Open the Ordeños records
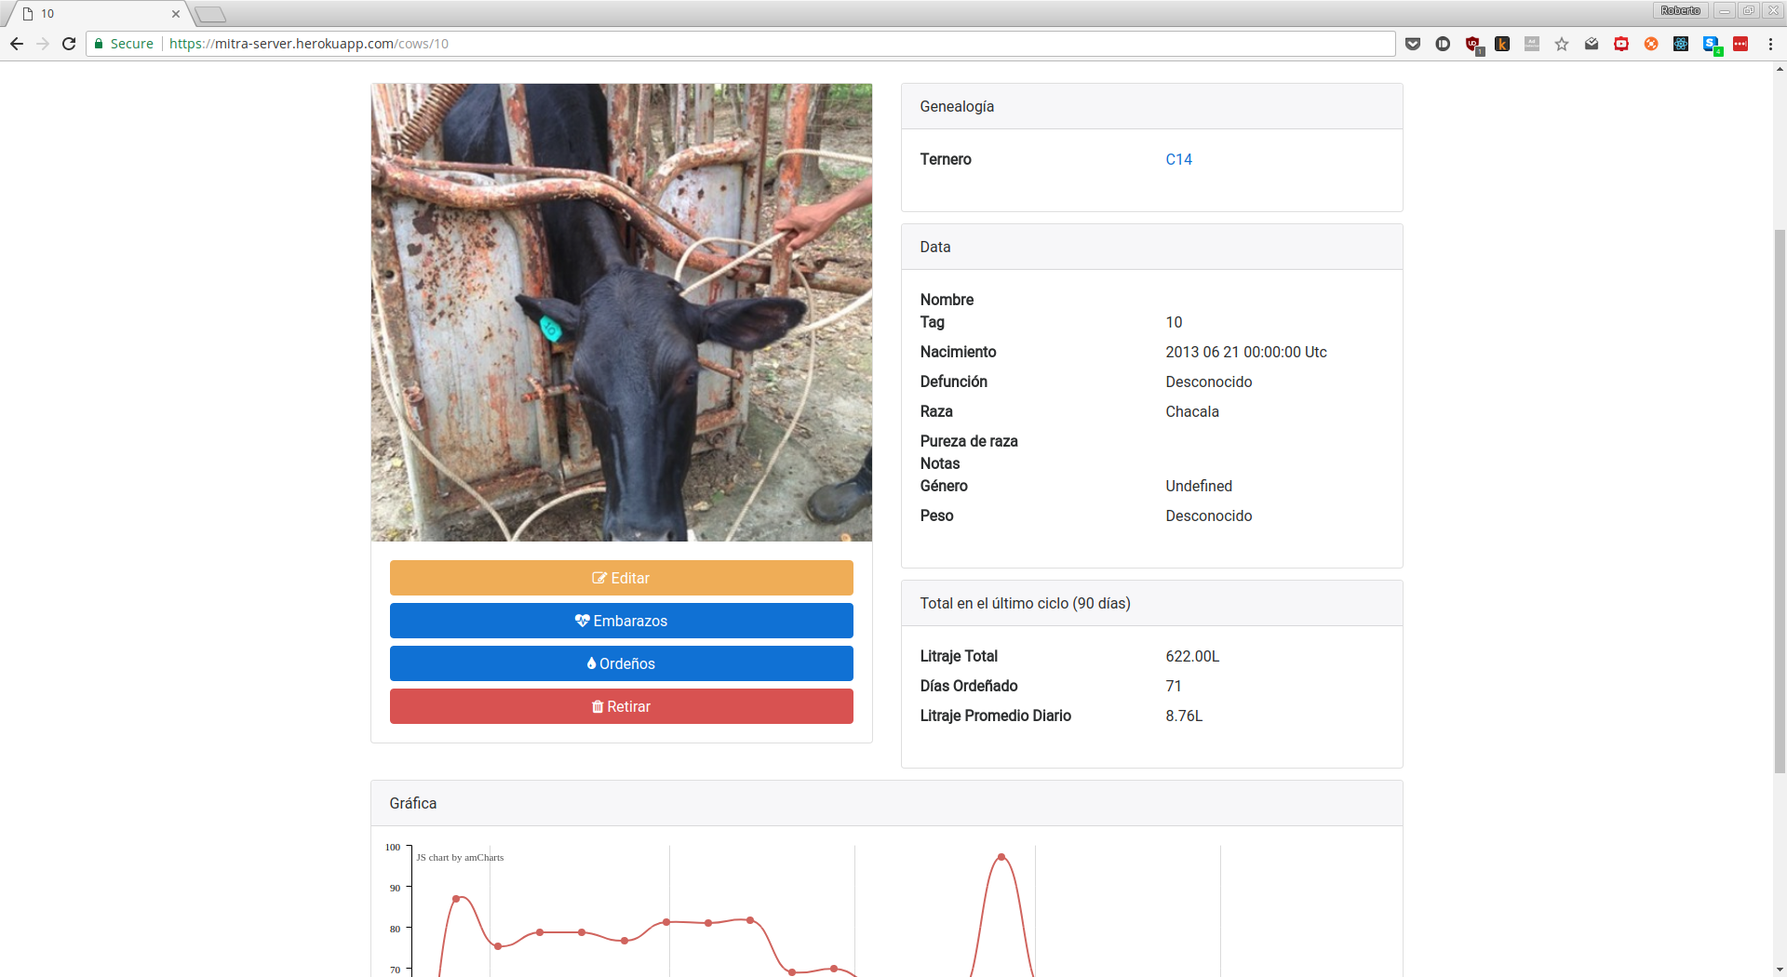The image size is (1787, 977). pos(622,663)
